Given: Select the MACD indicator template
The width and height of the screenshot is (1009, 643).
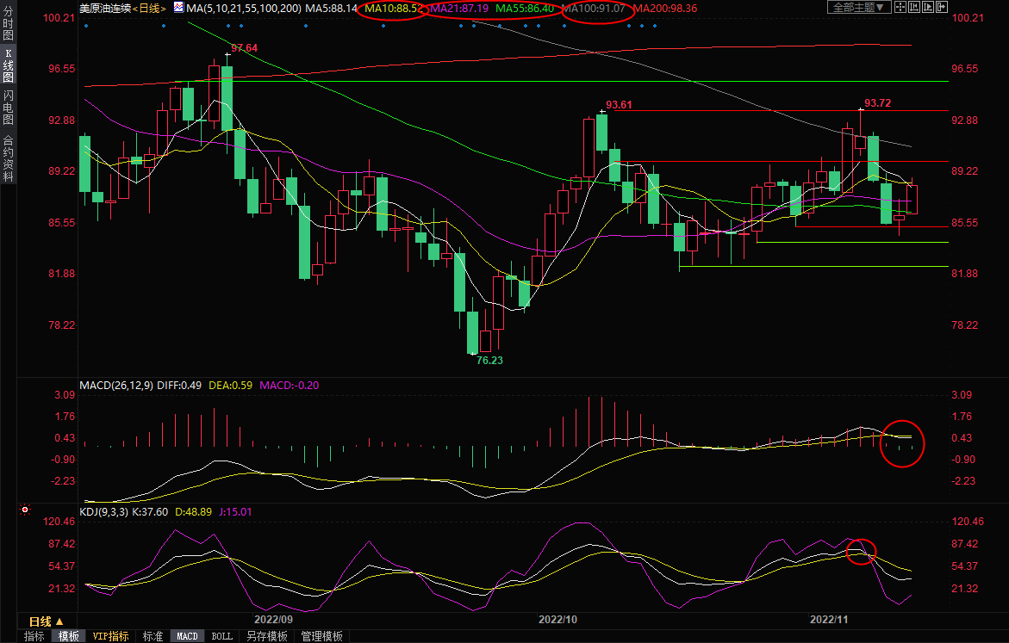Looking at the screenshot, I should (187, 636).
